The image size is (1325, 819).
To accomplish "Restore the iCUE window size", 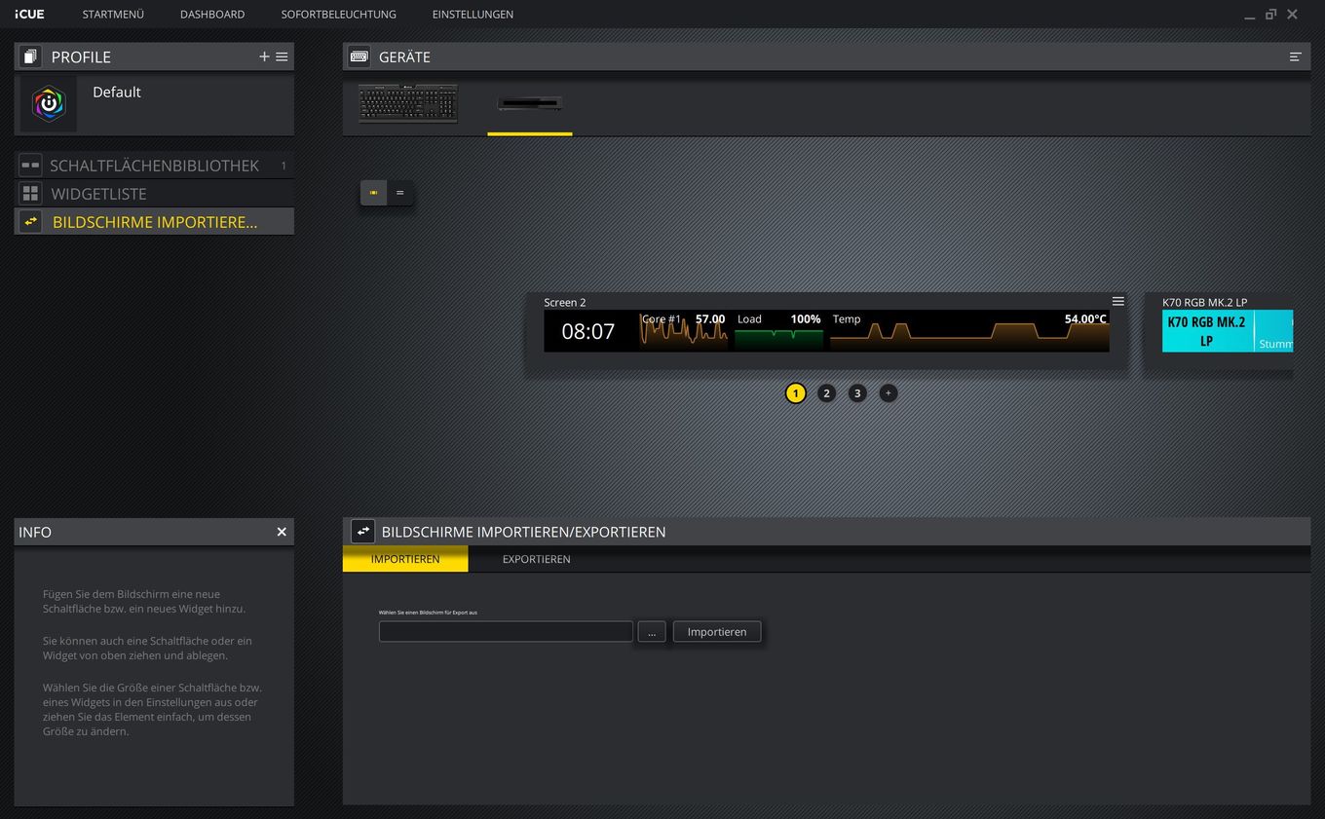I will 1270,15.
